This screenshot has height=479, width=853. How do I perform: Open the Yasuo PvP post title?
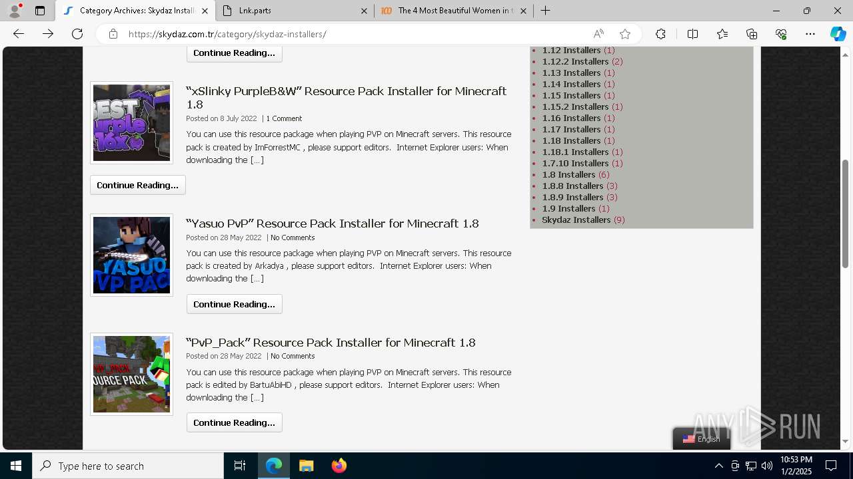333,224
